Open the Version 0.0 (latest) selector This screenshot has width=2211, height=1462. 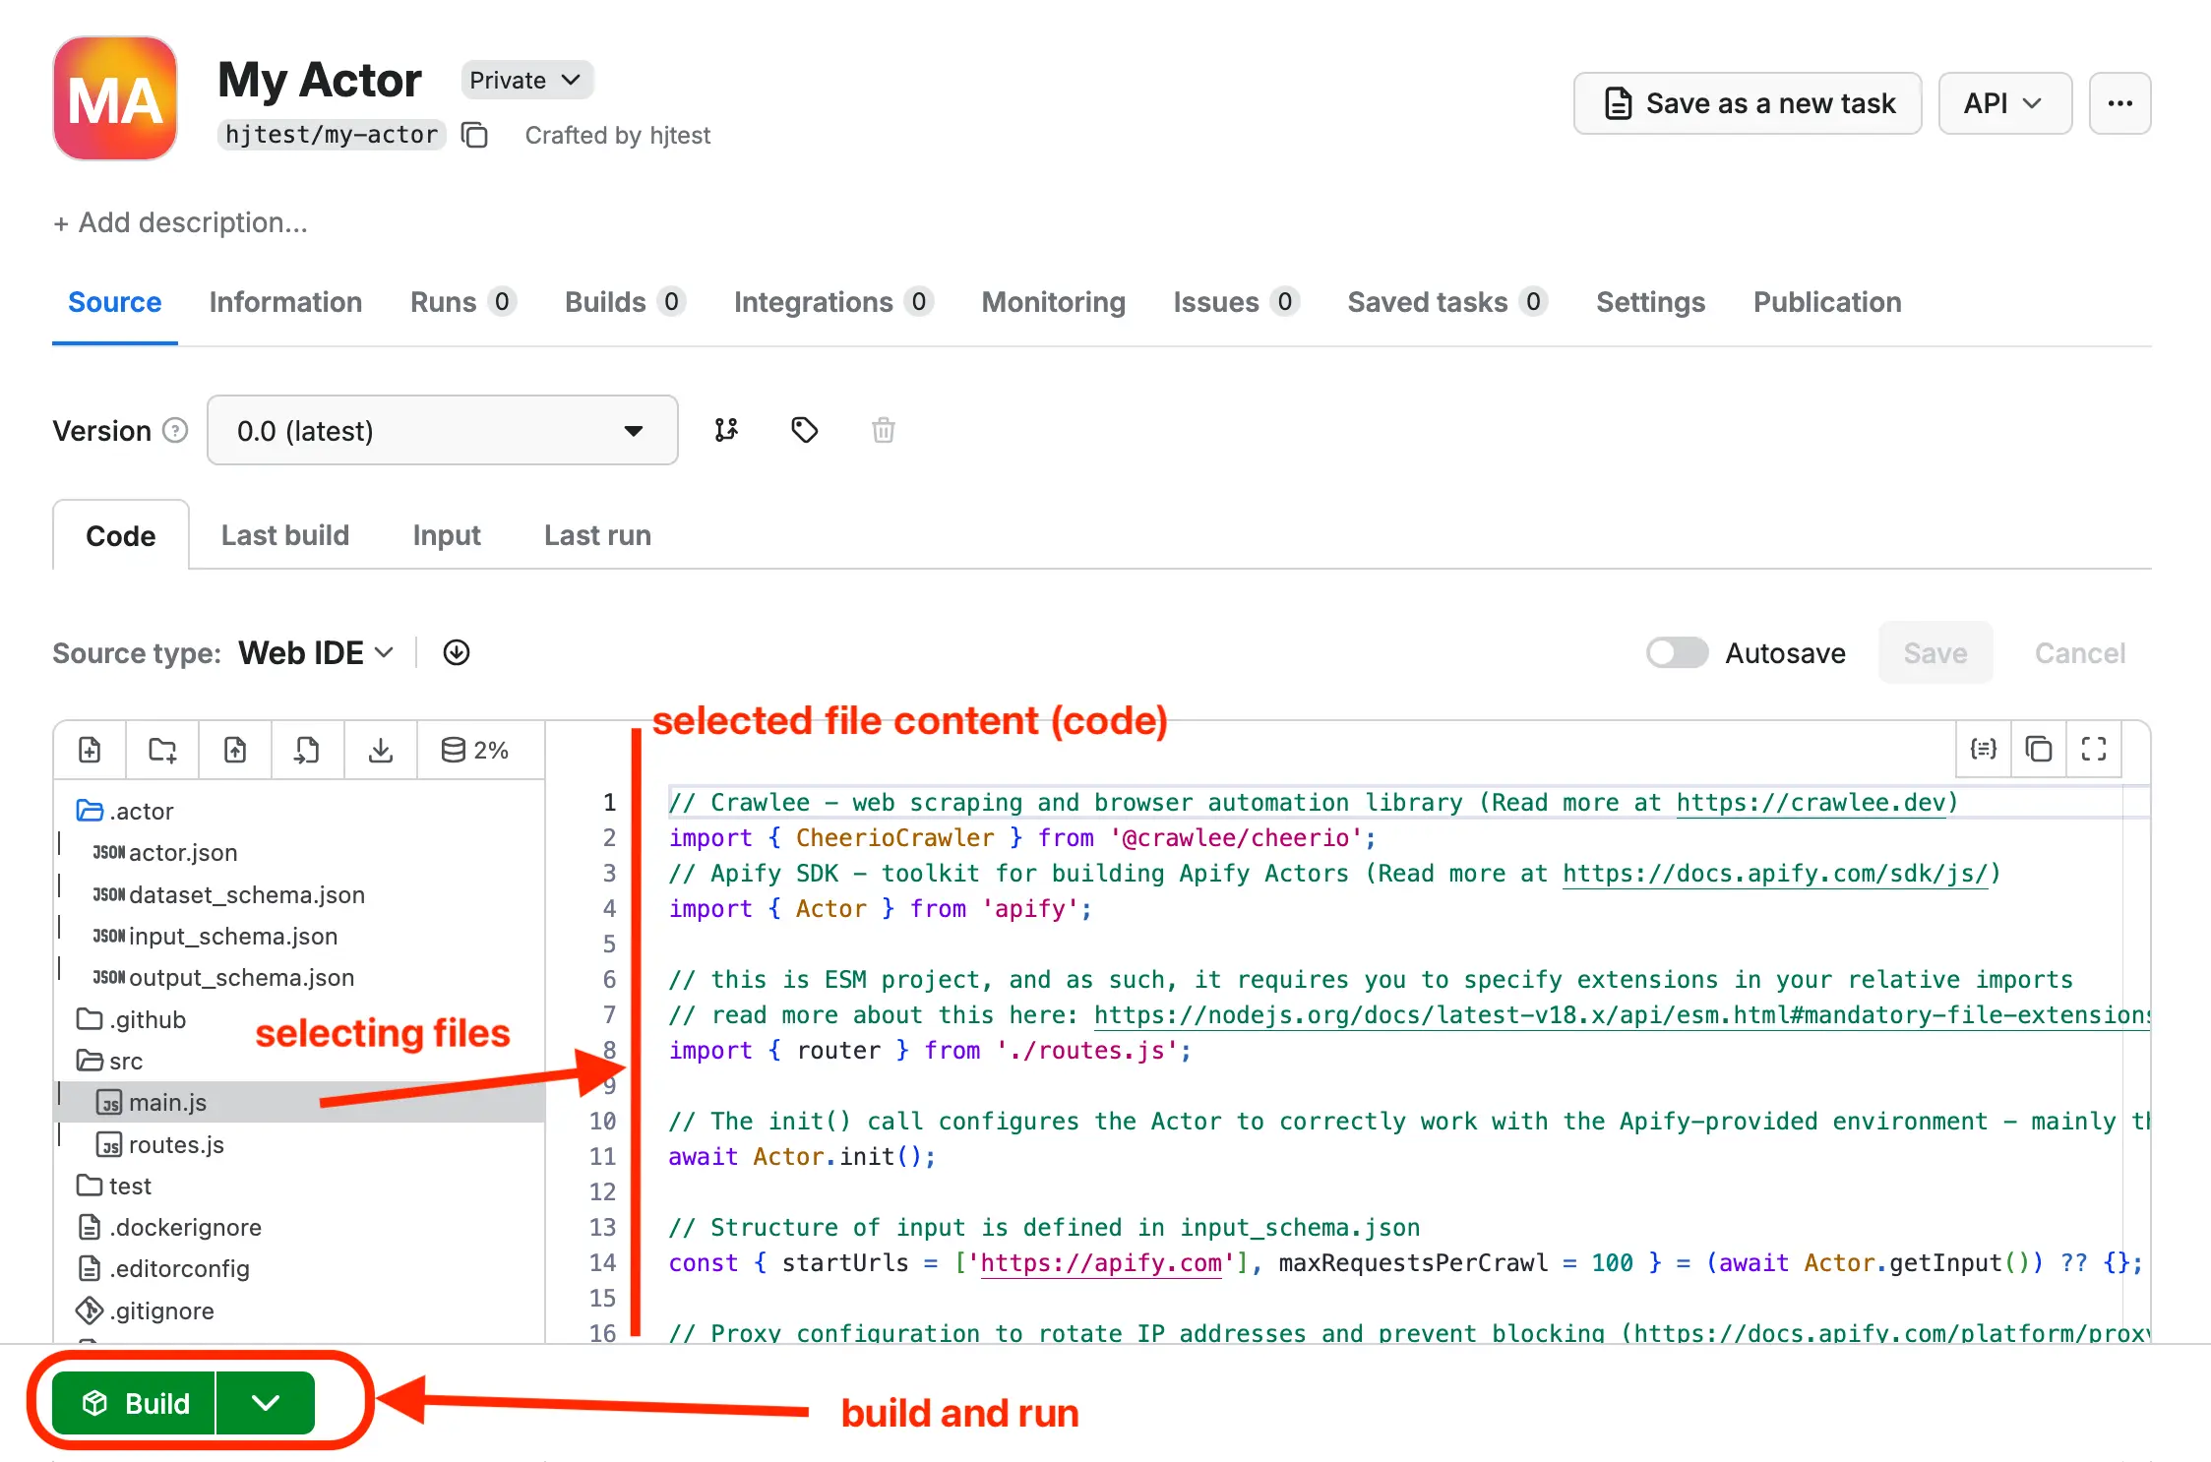point(442,430)
